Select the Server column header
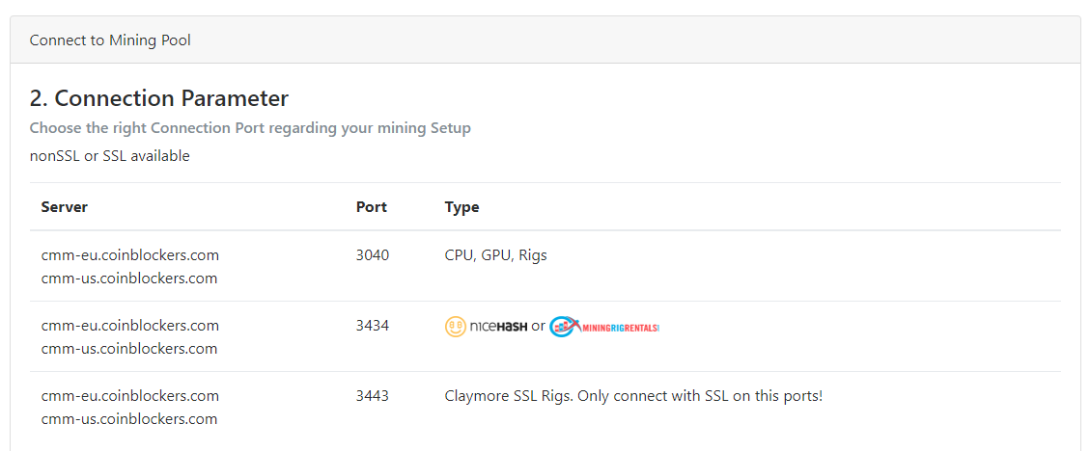This screenshot has width=1090, height=451. (x=65, y=207)
